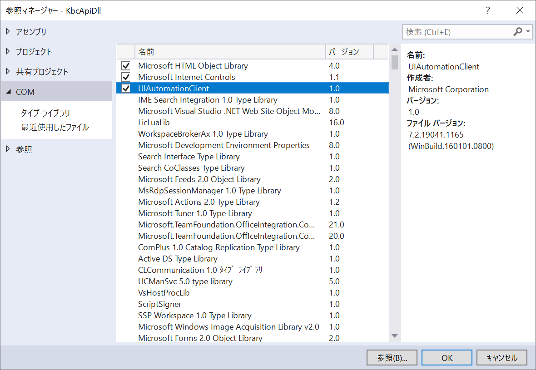Click the Microsoft Internet Controls name
Image resolution: width=536 pixels, height=370 pixels.
[x=186, y=77]
